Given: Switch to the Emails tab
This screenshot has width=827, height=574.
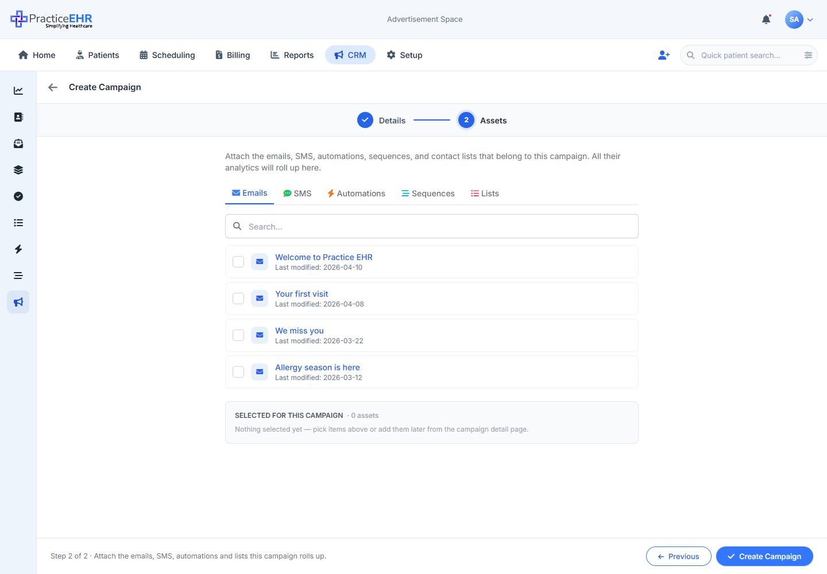Looking at the screenshot, I should [x=249, y=193].
